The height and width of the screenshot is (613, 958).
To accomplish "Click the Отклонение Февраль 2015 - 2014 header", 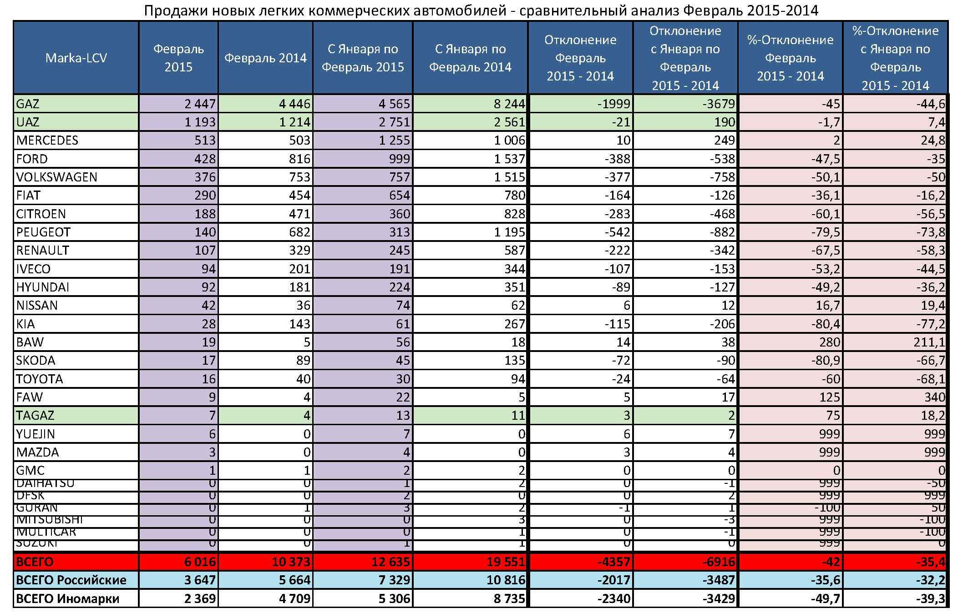I will [x=580, y=58].
